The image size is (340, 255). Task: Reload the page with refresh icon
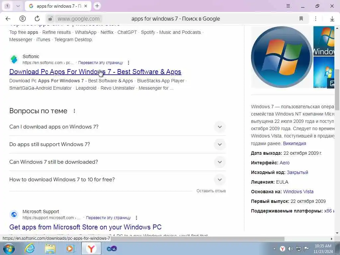click(x=37, y=19)
